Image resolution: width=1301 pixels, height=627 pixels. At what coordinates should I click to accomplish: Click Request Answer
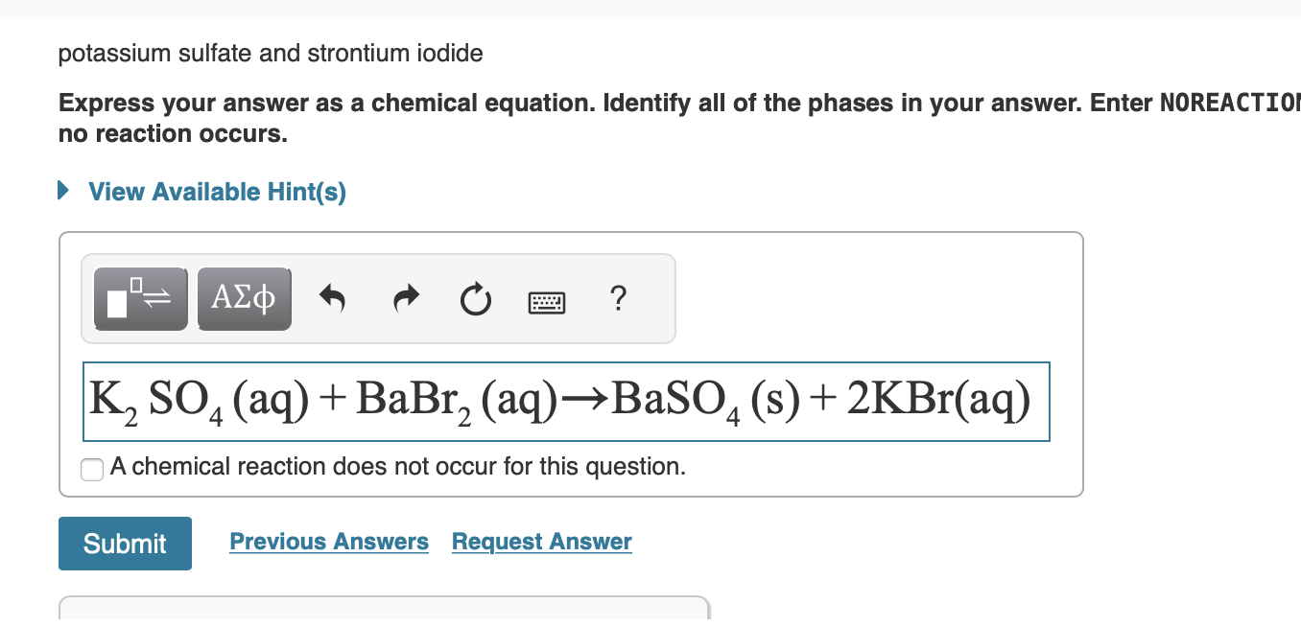[x=541, y=542]
